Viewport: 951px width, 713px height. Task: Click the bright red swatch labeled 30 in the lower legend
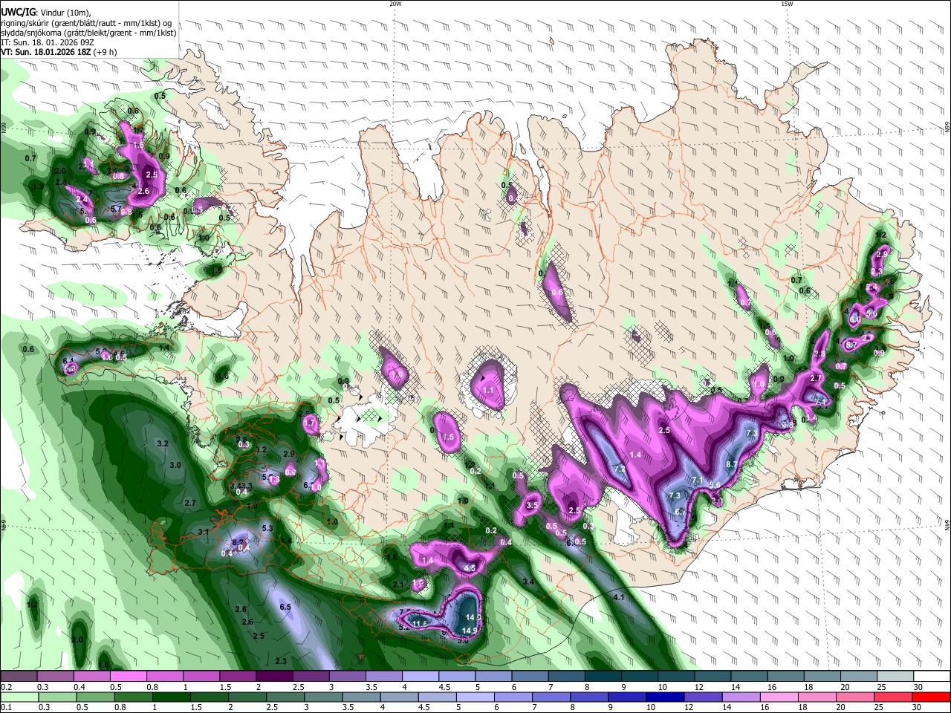pyautogui.click(x=932, y=697)
